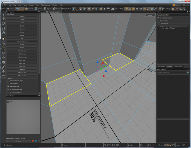Click the gamepad icon in toolbar
The height and width of the screenshot is (148, 191).
(113, 9)
